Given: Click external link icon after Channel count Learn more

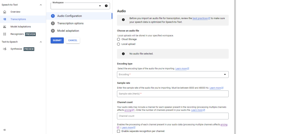Looking at the screenshot, I should click(204, 110).
